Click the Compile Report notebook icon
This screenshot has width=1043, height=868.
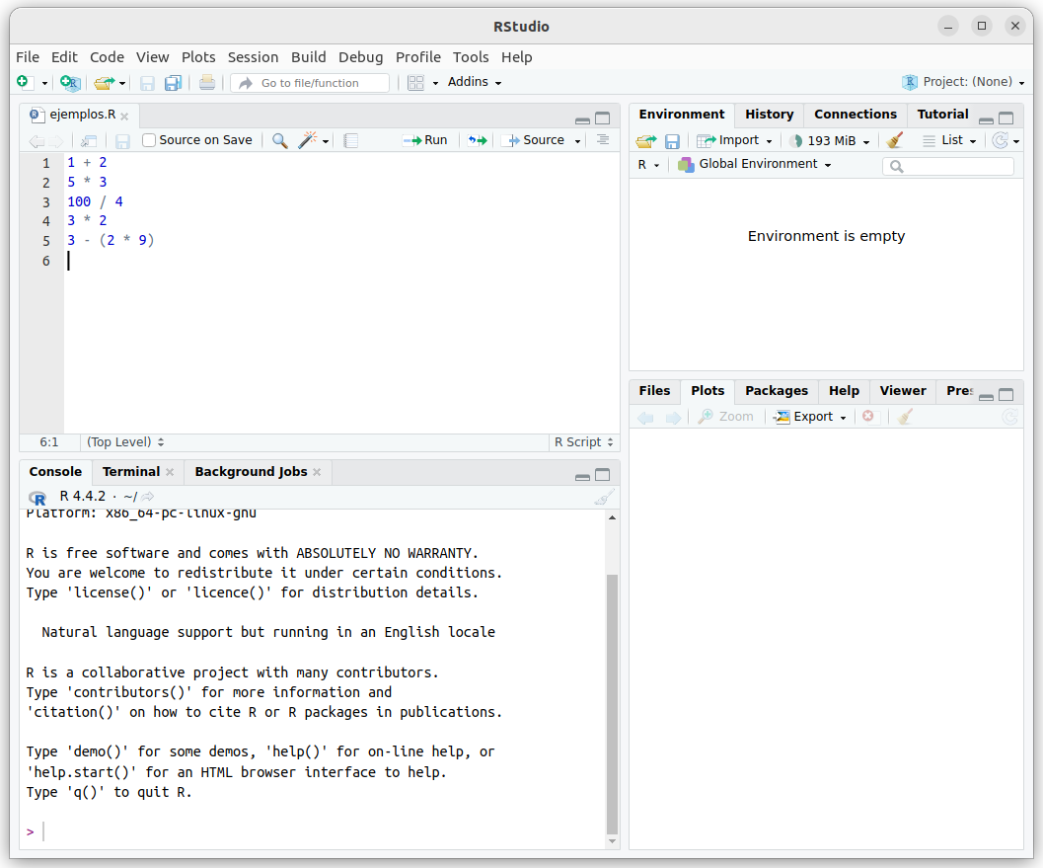(x=351, y=140)
